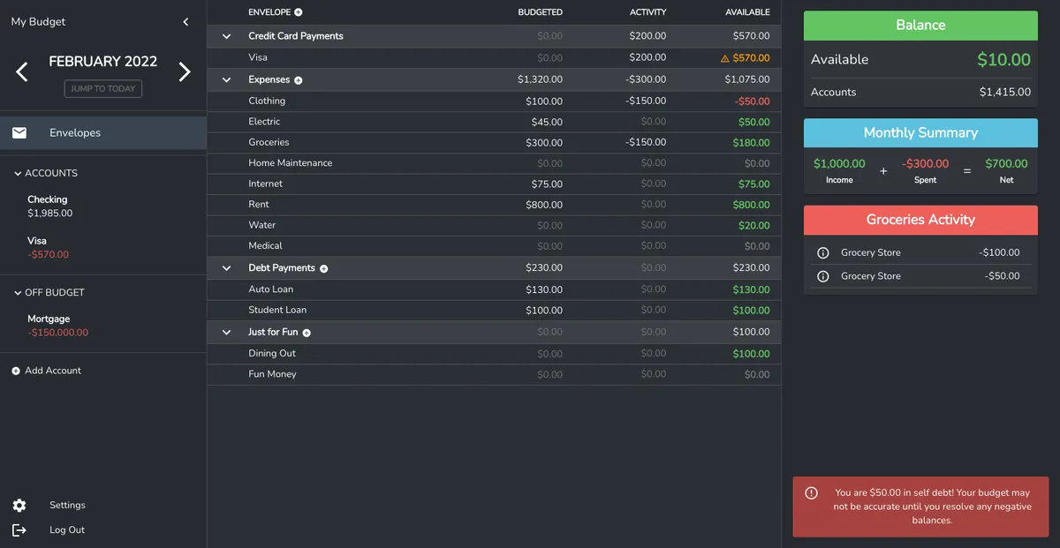Click the Log Out icon

click(19, 529)
